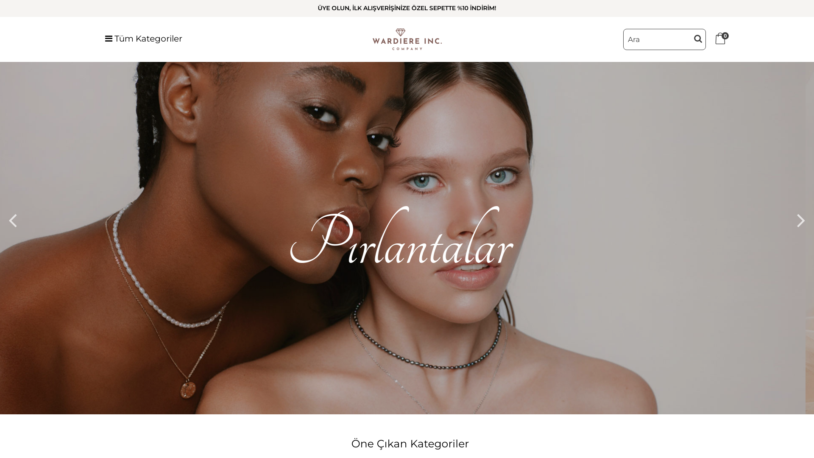Click the COMPANY subtitle under the logo
This screenshot has width=814, height=458.
[407, 48]
